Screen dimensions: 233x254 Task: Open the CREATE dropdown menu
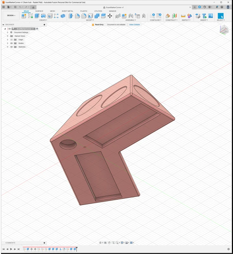pyautogui.click(x=43, y=20)
